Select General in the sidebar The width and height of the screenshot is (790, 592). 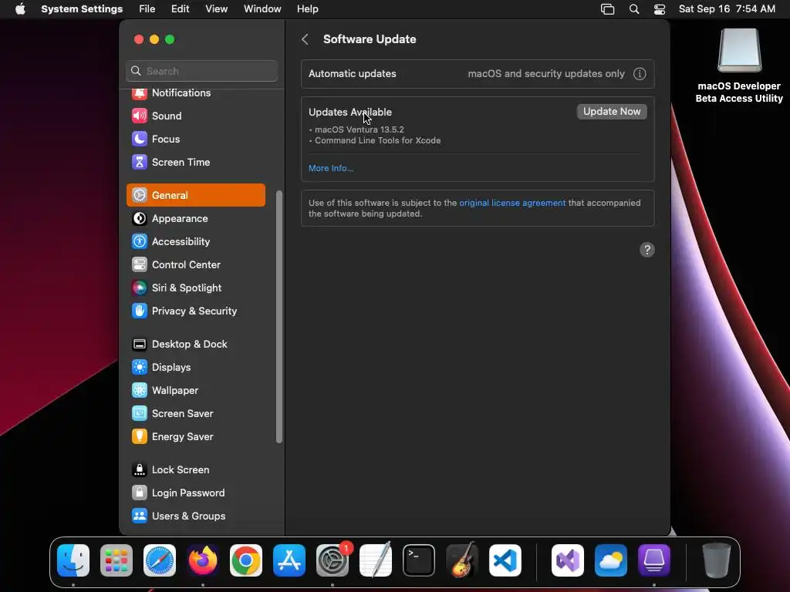tap(195, 195)
